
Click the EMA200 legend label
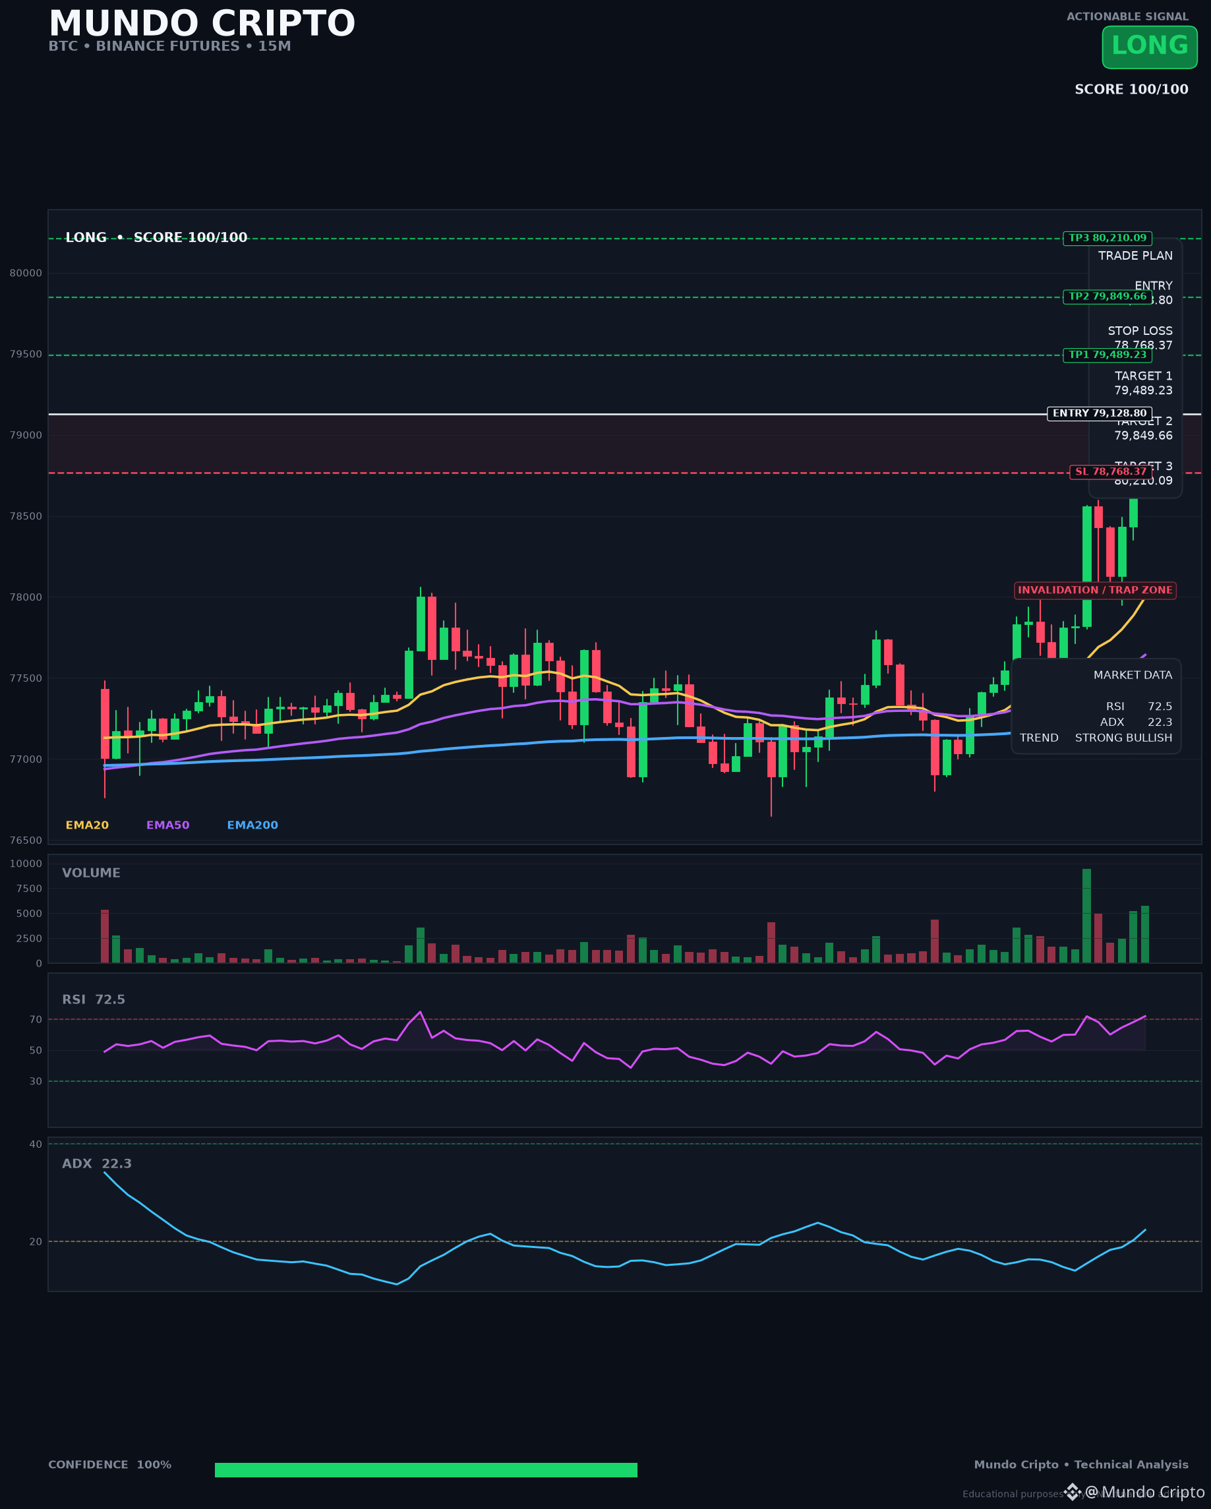pos(252,825)
